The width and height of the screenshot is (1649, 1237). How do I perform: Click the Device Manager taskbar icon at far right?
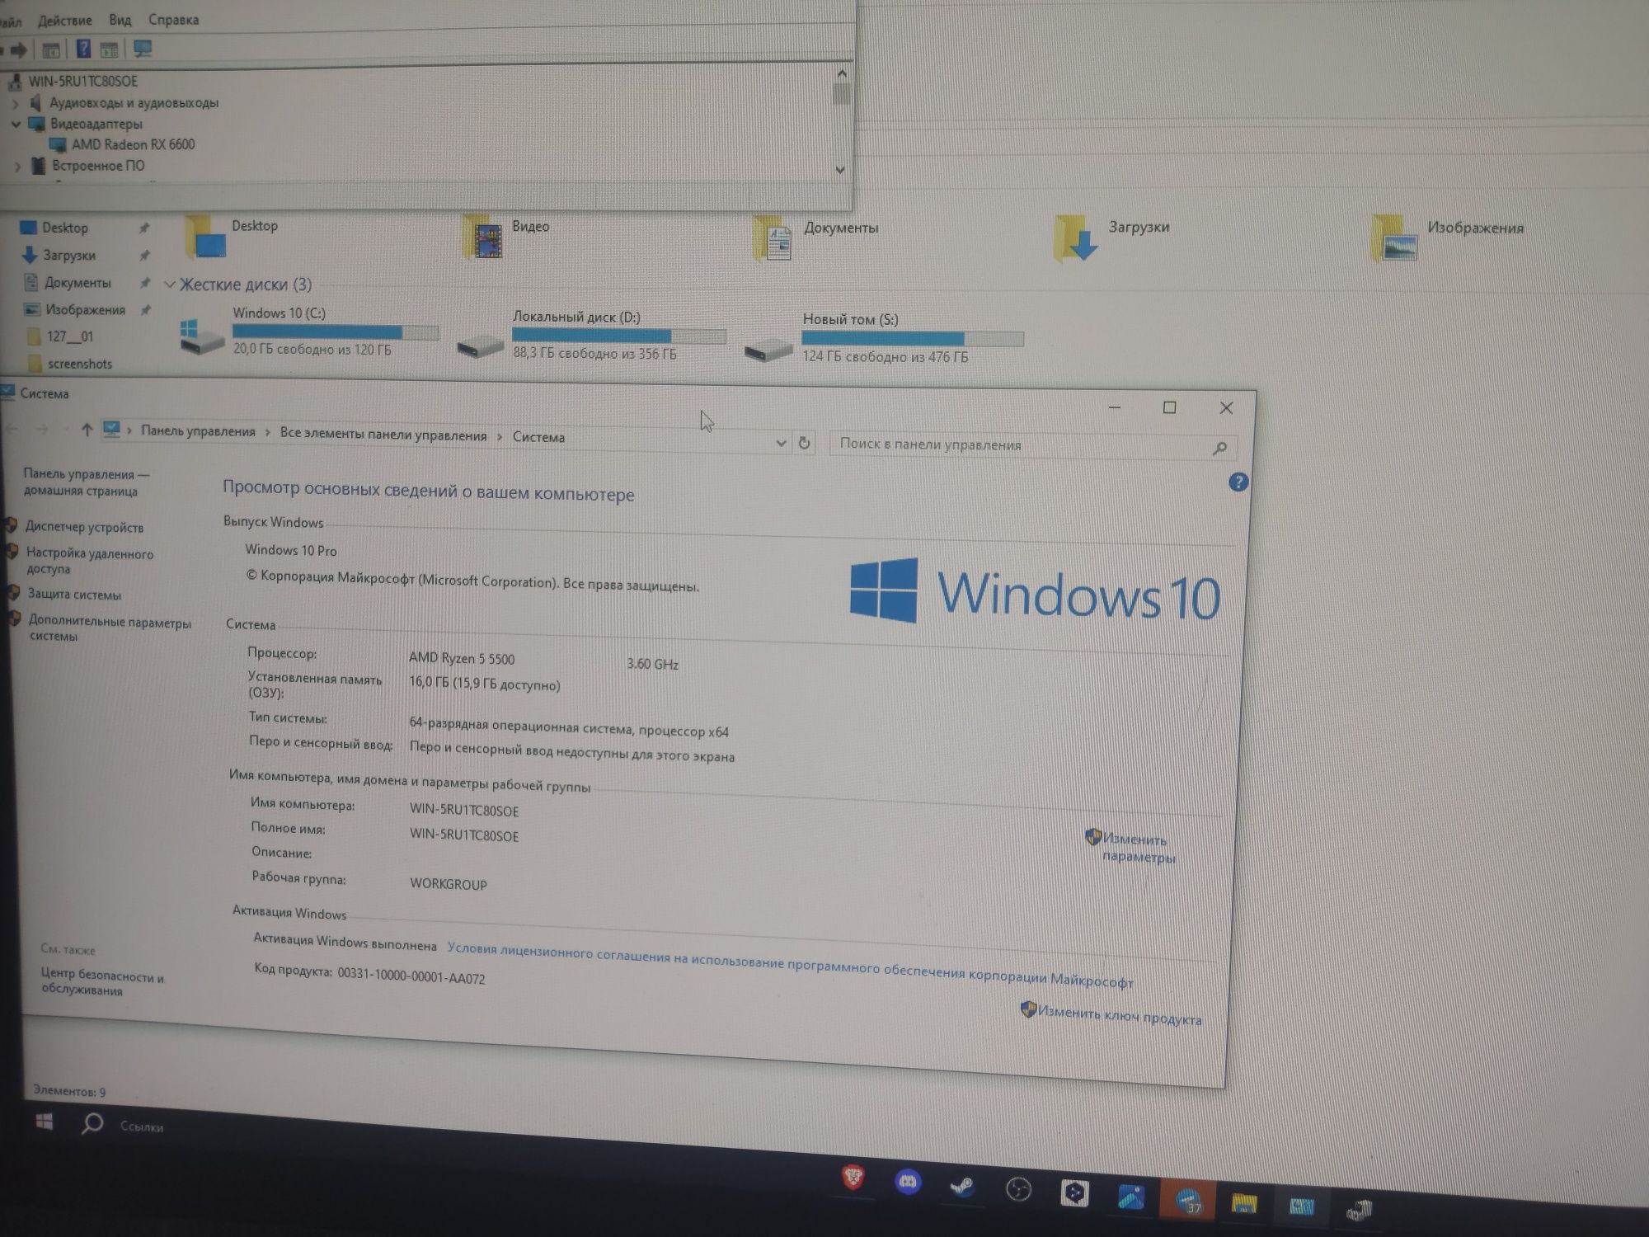pyautogui.click(x=1358, y=1211)
